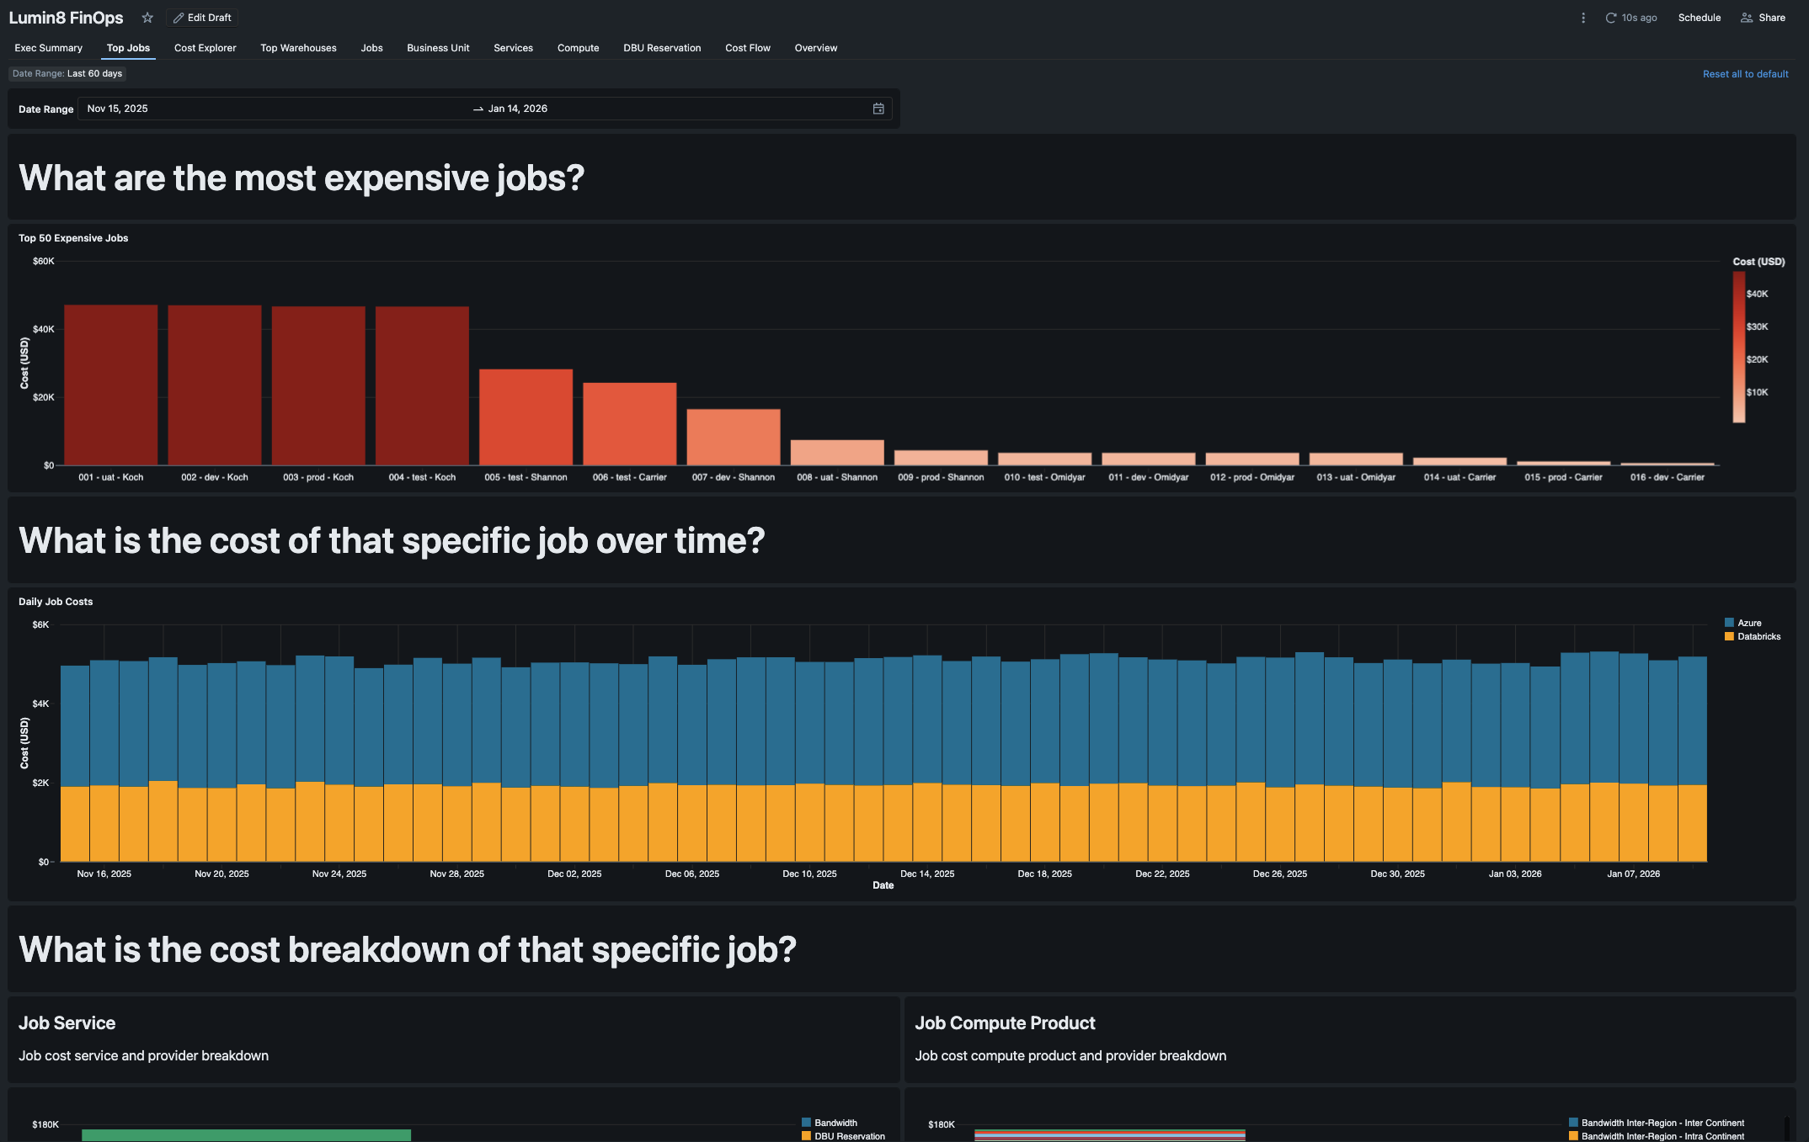Open the DBU Reservation tab
This screenshot has height=1142, width=1809.
662,48
